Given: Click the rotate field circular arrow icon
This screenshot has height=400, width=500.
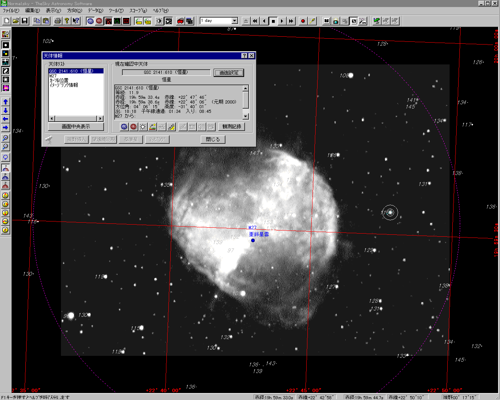Looking at the screenshot, I should [5, 157].
